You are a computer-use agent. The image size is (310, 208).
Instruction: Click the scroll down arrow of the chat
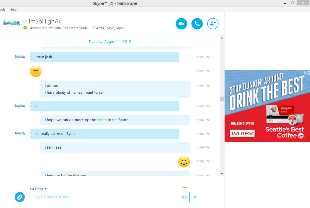tap(222, 173)
